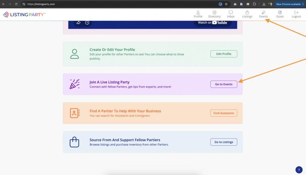
Task: Bookmark this page with the star
Action: 226,4
